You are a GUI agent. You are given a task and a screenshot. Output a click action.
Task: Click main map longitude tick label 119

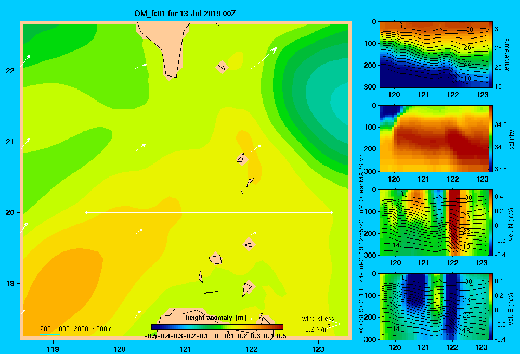click(x=53, y=349)
